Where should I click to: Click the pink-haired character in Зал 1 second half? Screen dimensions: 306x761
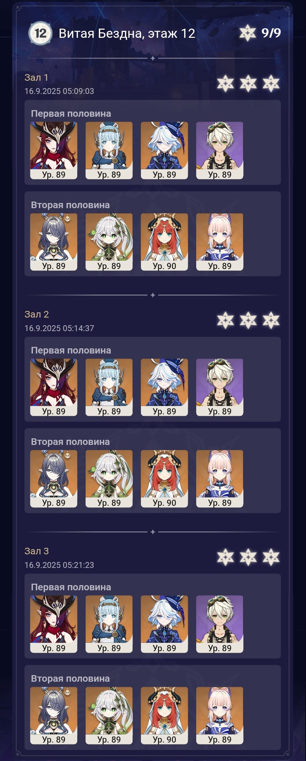point(220,242)
